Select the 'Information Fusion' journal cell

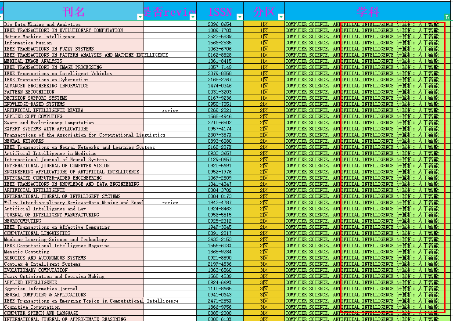(x=73, y=43)
